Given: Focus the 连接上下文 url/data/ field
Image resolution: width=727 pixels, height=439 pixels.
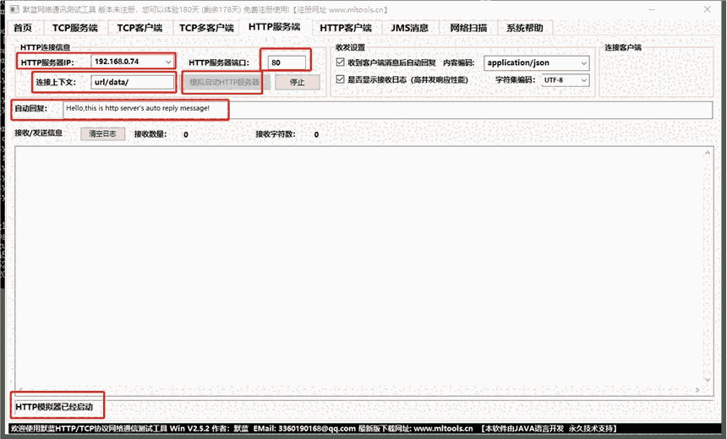Looking at the screenshot, I should [x=131, y=82].
